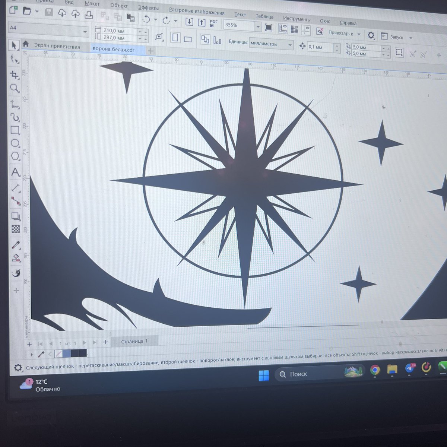Click the Print icon

coord(89,15)
